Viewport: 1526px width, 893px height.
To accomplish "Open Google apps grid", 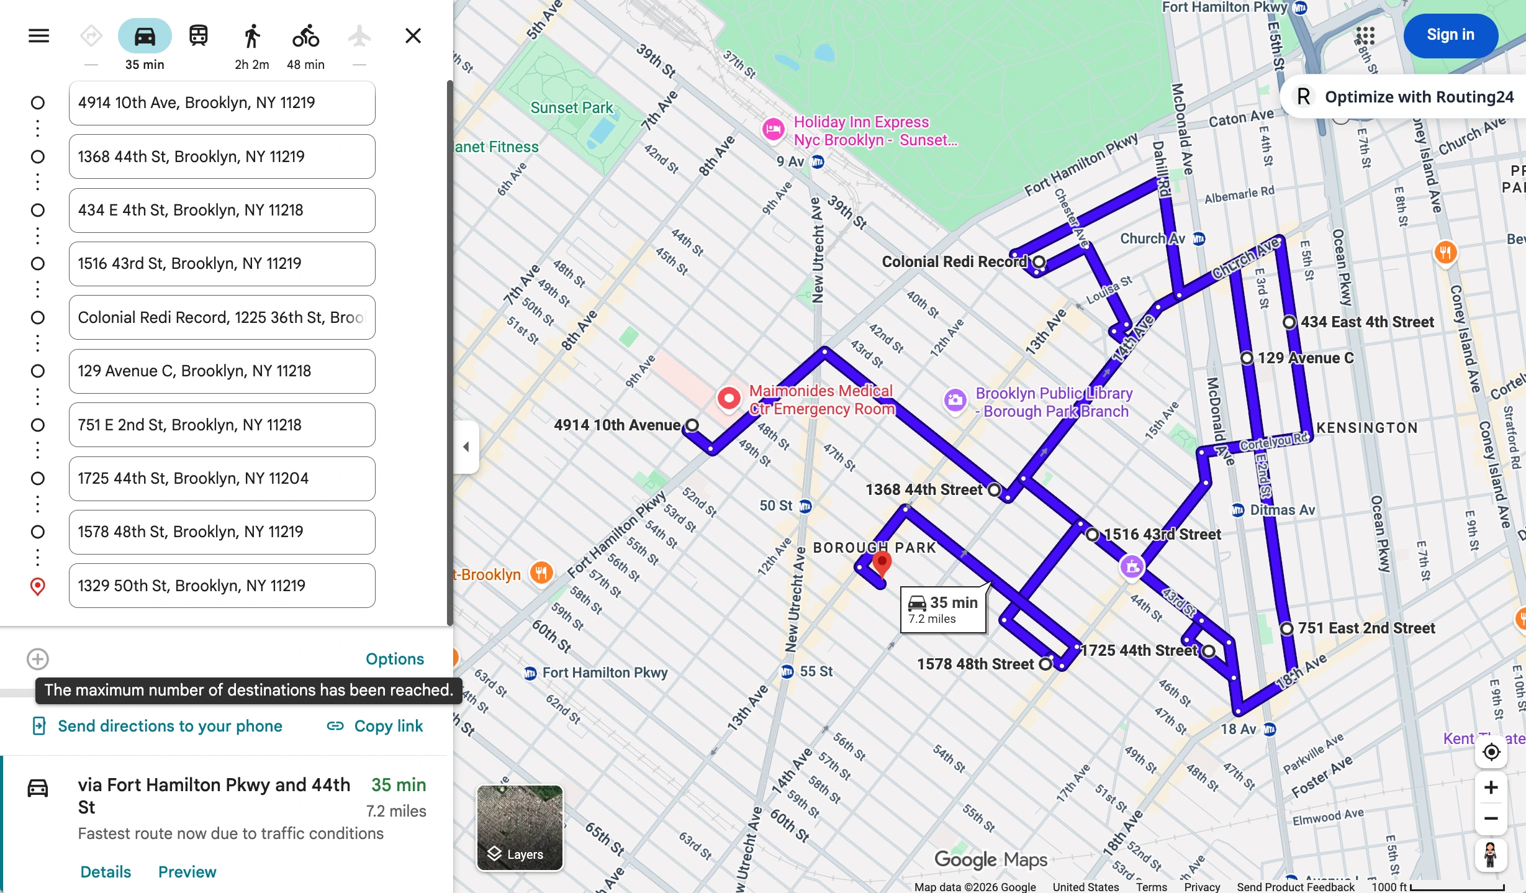I will tap(1365, 35).
